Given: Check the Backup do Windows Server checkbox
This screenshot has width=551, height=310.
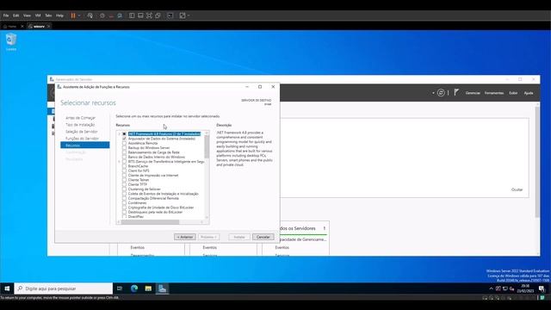Looking at the screenshot, I should 124,147.
